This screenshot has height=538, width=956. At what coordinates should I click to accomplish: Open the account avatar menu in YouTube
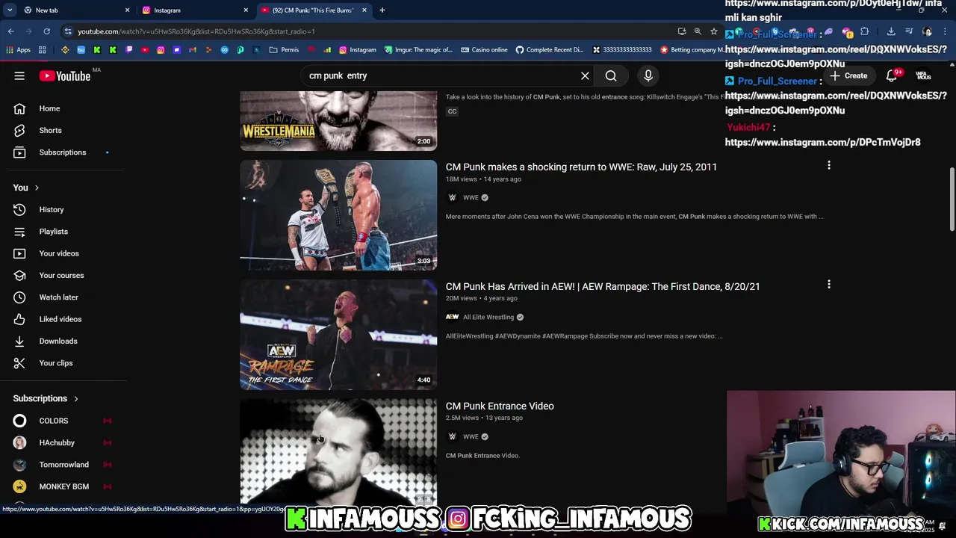[x=924, y=75]
